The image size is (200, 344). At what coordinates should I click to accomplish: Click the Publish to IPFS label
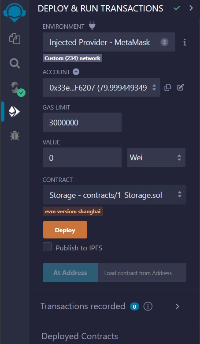(x=79, y=248)
